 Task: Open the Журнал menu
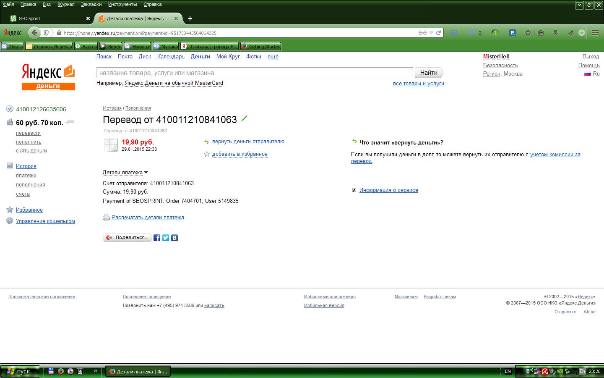click(65, 4)
